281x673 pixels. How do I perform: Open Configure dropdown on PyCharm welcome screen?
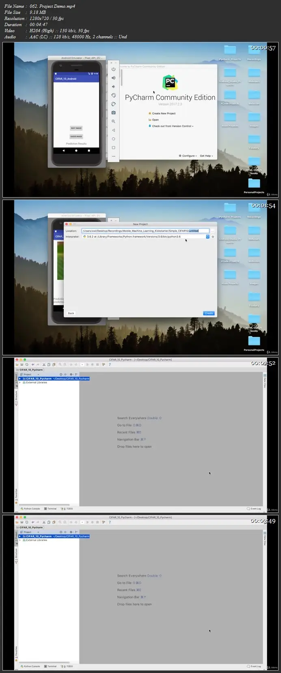click(188, 156)
